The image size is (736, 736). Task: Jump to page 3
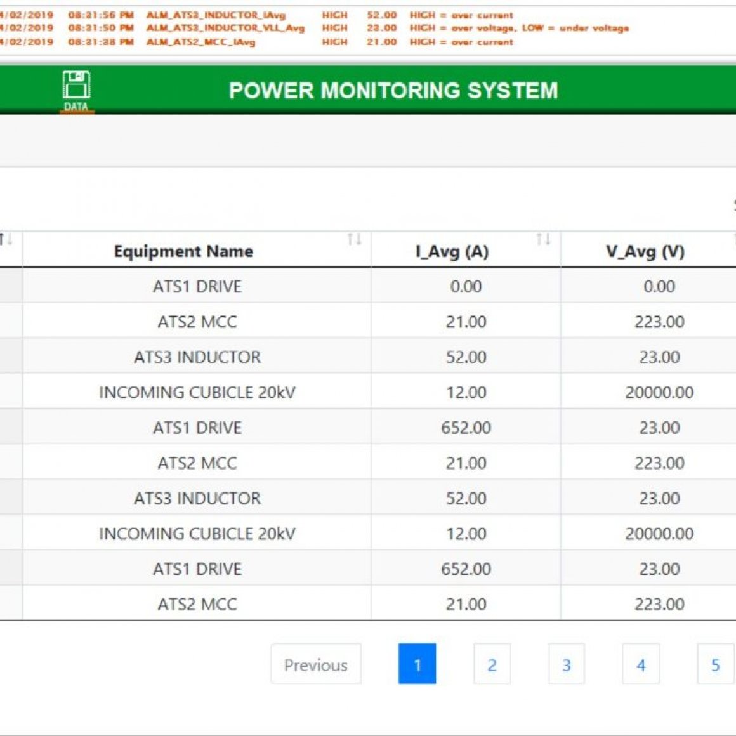click(566, 664)
